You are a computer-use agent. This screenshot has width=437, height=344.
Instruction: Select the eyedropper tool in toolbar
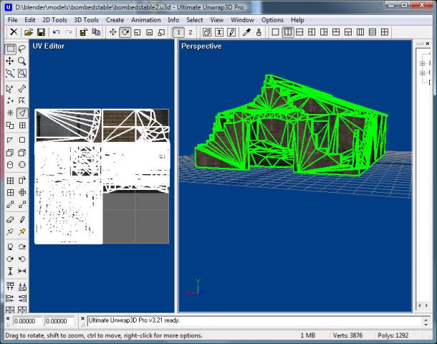coord(246,33)
